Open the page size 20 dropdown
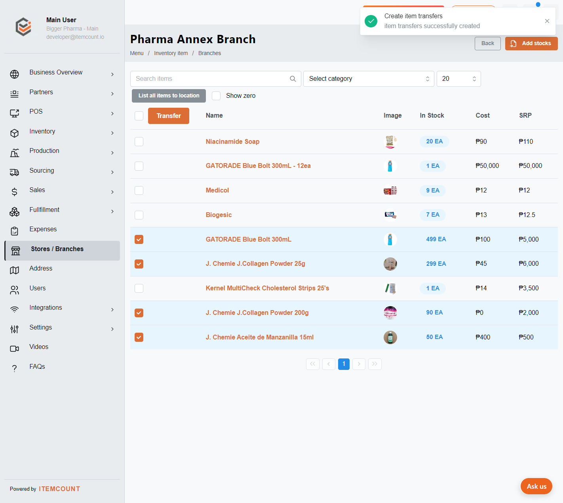This screenshot has height=503, width=563. (x=458, y=79)
